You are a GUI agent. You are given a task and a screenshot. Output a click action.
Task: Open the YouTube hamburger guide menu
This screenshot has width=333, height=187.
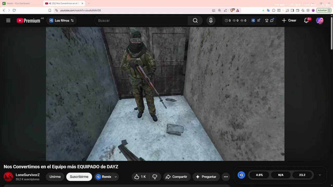[x=8, y=21]
